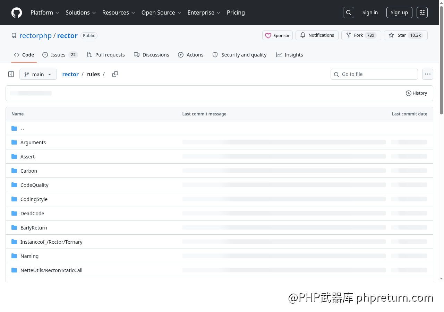Click the parent directory folder icon
This screenshot has height=312, width=444.
(14, 128)
